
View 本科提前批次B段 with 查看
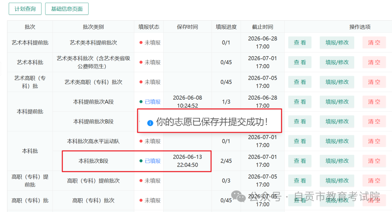click(300, 121)
